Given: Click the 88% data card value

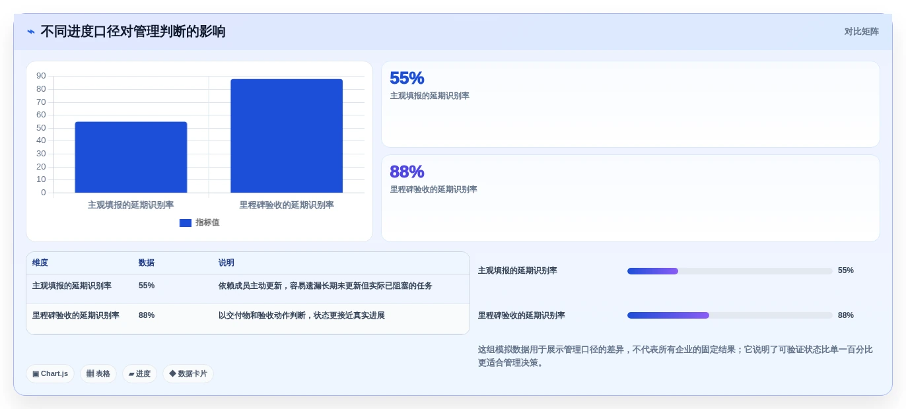Looking at the screenshot, I should (407, 172).
